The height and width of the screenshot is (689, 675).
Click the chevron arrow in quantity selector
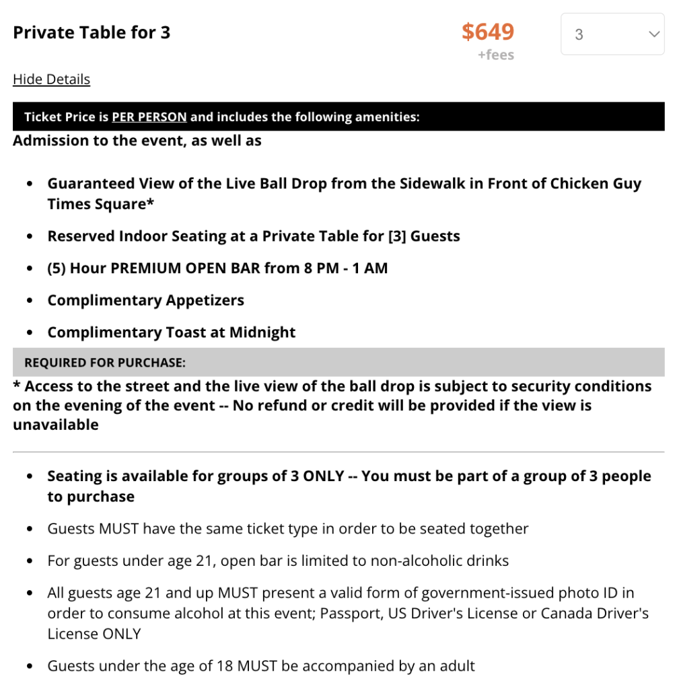point(654,34)
